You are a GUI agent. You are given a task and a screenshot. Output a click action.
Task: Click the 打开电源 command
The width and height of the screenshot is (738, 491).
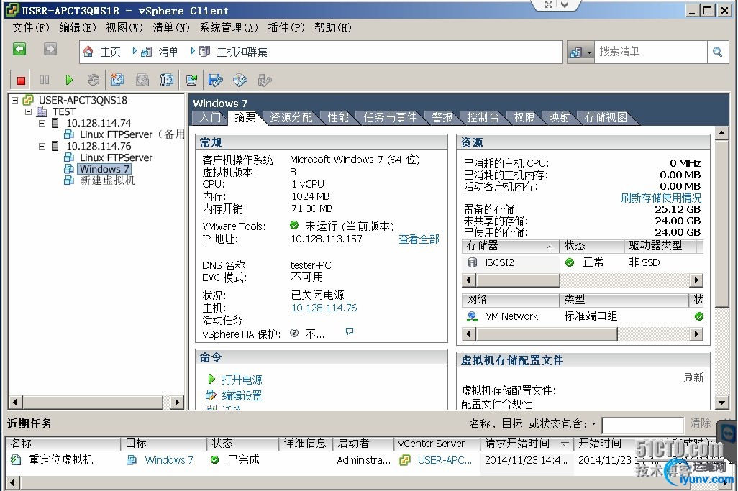(242, 380)
